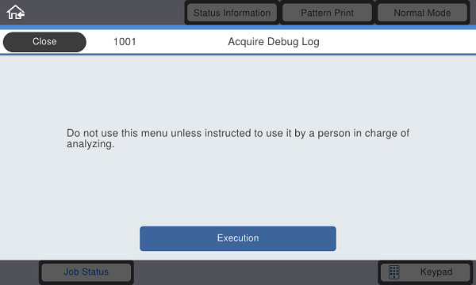
Task: Click the gray area left of Execution
Action: (70, 238)
